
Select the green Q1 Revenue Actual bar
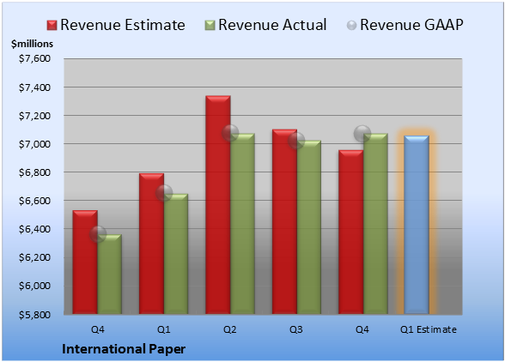tap(176, 254)
